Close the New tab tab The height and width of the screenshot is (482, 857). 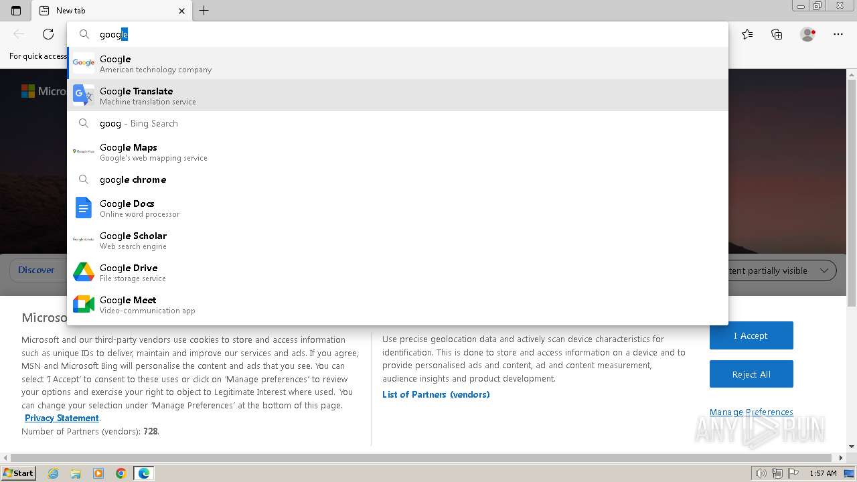182,11
